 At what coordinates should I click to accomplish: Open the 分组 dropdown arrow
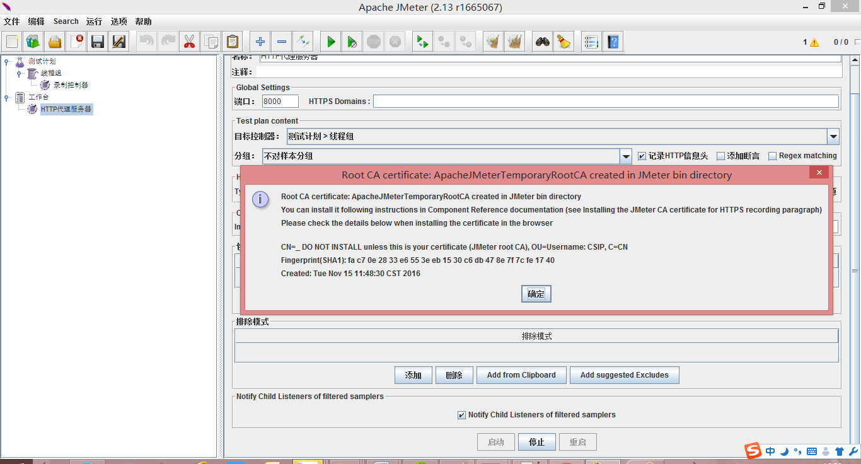pyautogui.click(x=626, y=156)
